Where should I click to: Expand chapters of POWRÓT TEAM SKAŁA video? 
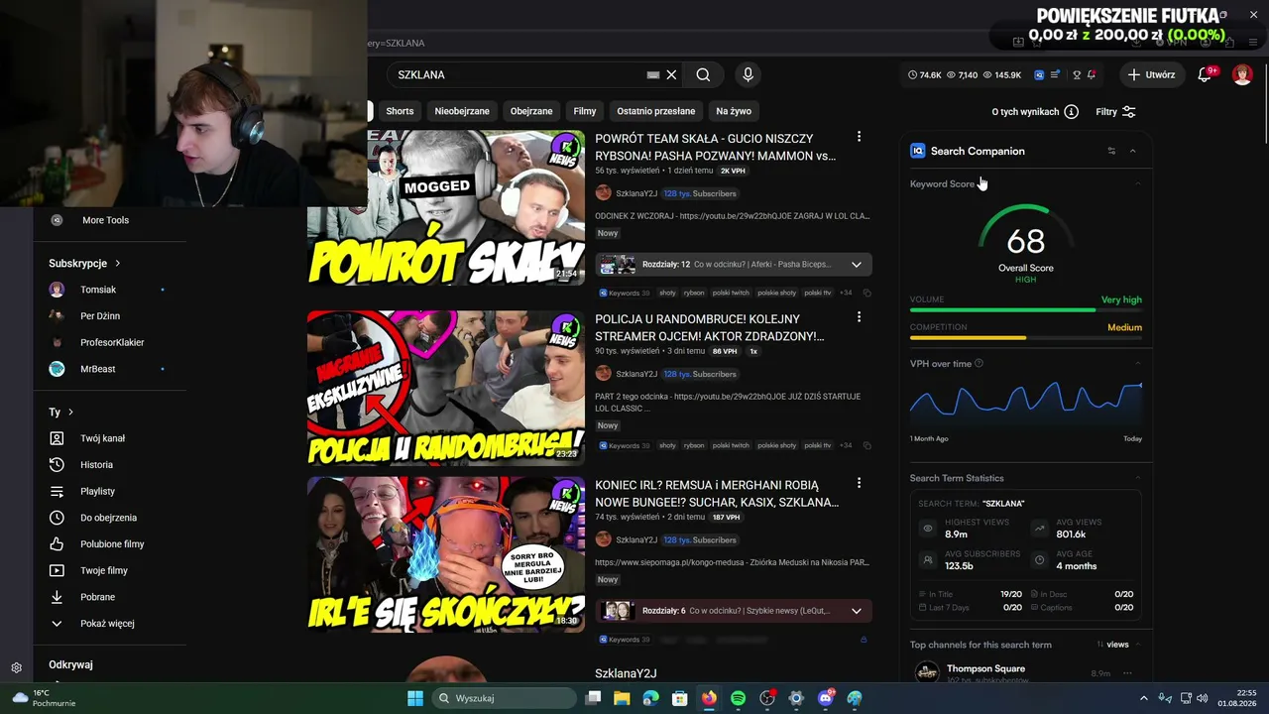click(x=857, y=265)
